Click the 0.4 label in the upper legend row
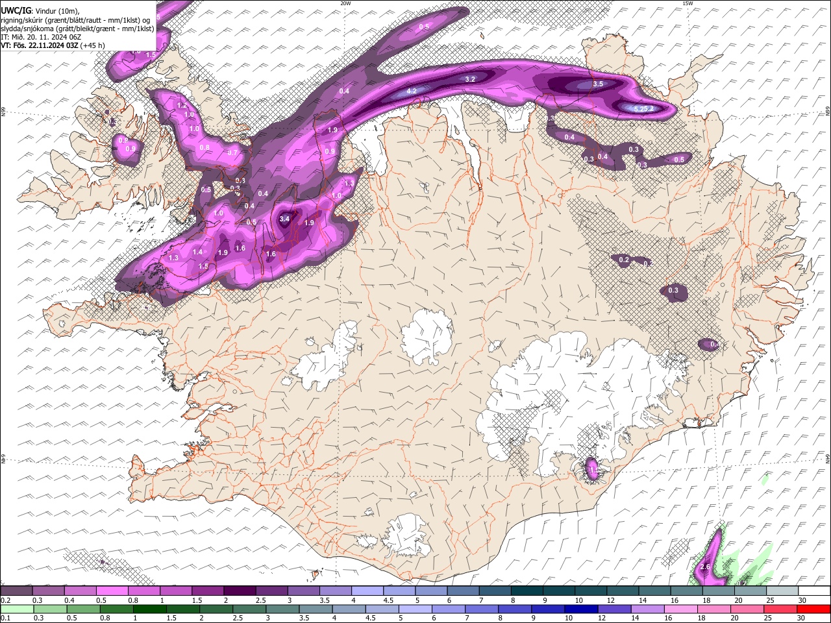831x623 pixels. pos(69,600)
